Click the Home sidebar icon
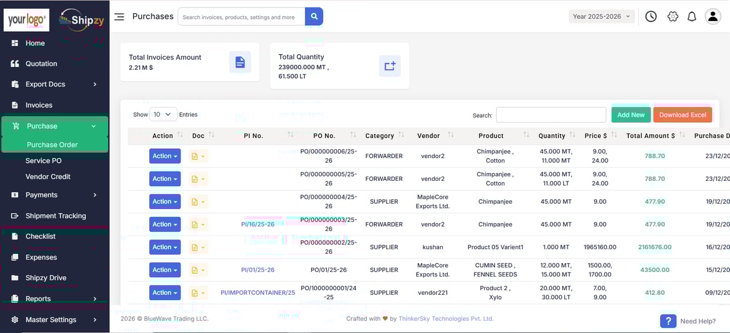The width and height of the screenshot is (730, 333). (15, 43)
